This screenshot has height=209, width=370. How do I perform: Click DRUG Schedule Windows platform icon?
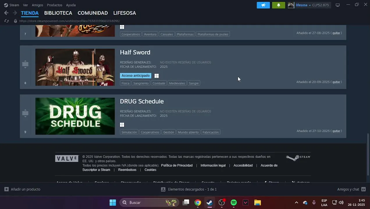pyautogui.click(x=122, y=125)
